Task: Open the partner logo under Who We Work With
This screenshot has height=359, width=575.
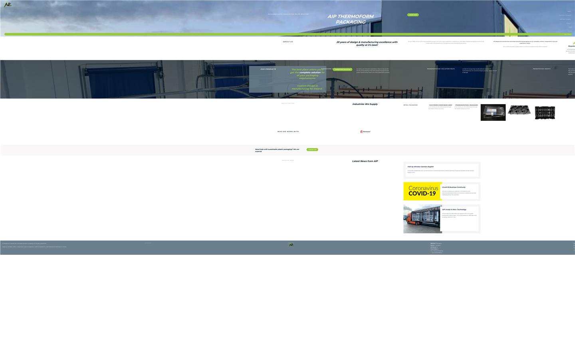Action: (365, 132)
